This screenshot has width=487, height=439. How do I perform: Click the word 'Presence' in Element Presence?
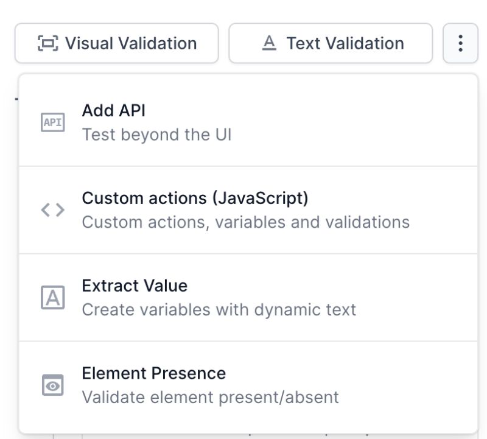tap(191, 374)
